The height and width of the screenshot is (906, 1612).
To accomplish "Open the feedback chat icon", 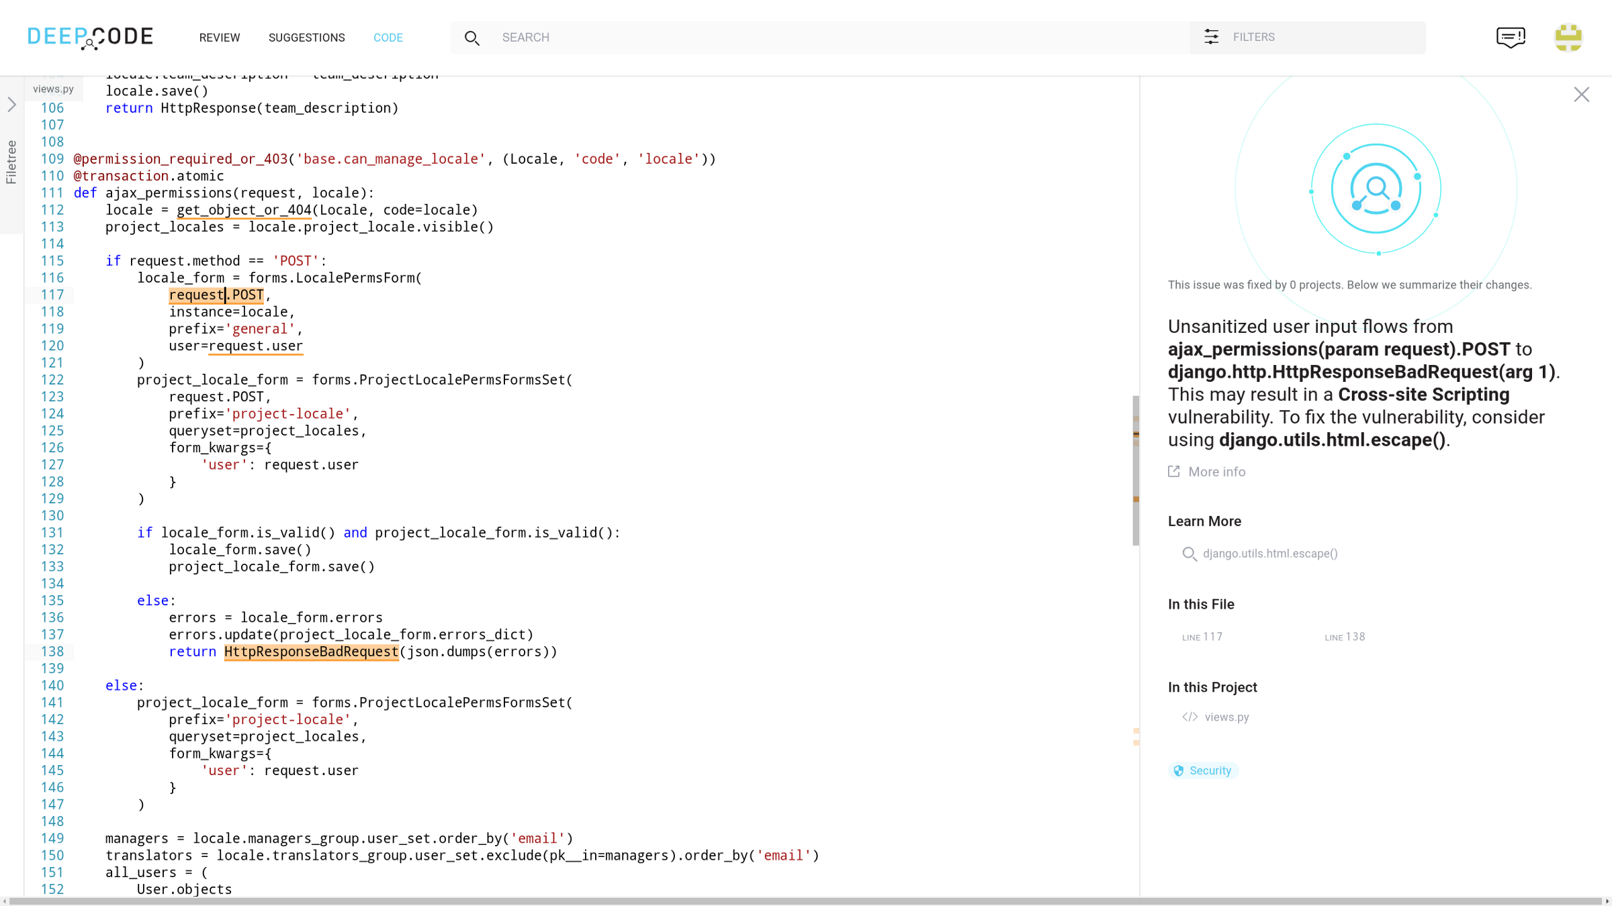I will [1511, 38].
